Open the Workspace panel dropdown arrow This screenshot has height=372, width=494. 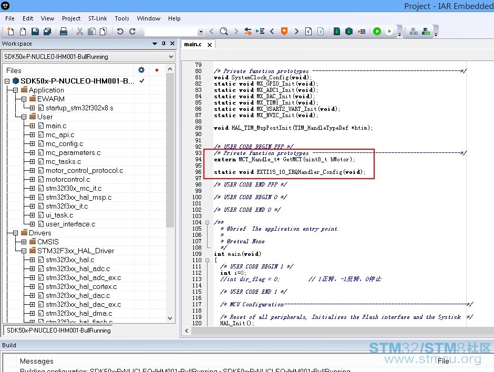[x=155, y=44]
